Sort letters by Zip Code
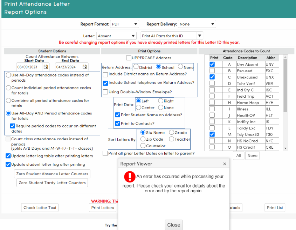 (143, 139)
